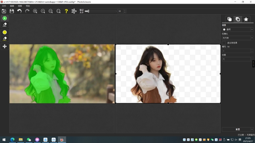Click the green round tray icon
The width and height of the screenshot is (255, 143).
coord(196,140)
